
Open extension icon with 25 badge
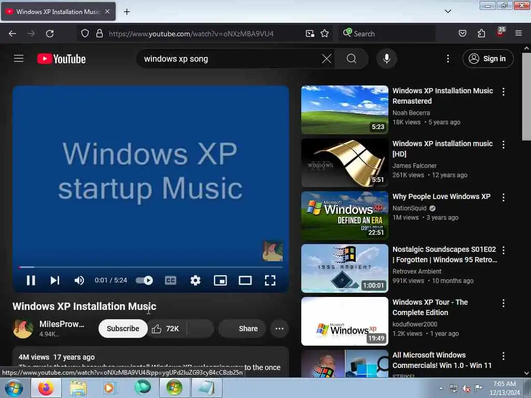tap(500, 33)
